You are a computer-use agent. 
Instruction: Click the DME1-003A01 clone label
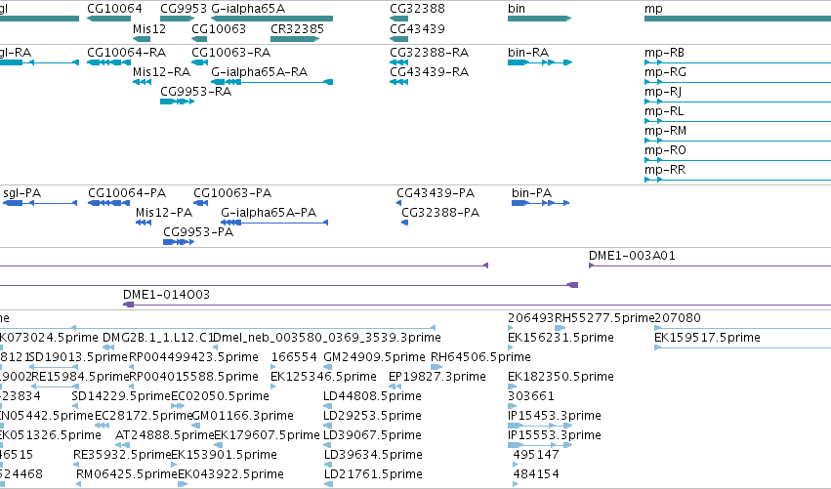click(x=632, y=256)
